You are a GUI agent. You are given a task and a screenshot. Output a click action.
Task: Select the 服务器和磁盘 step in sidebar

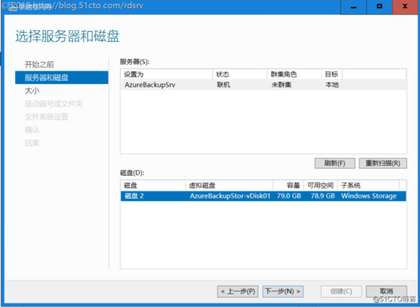pos(61,77)
